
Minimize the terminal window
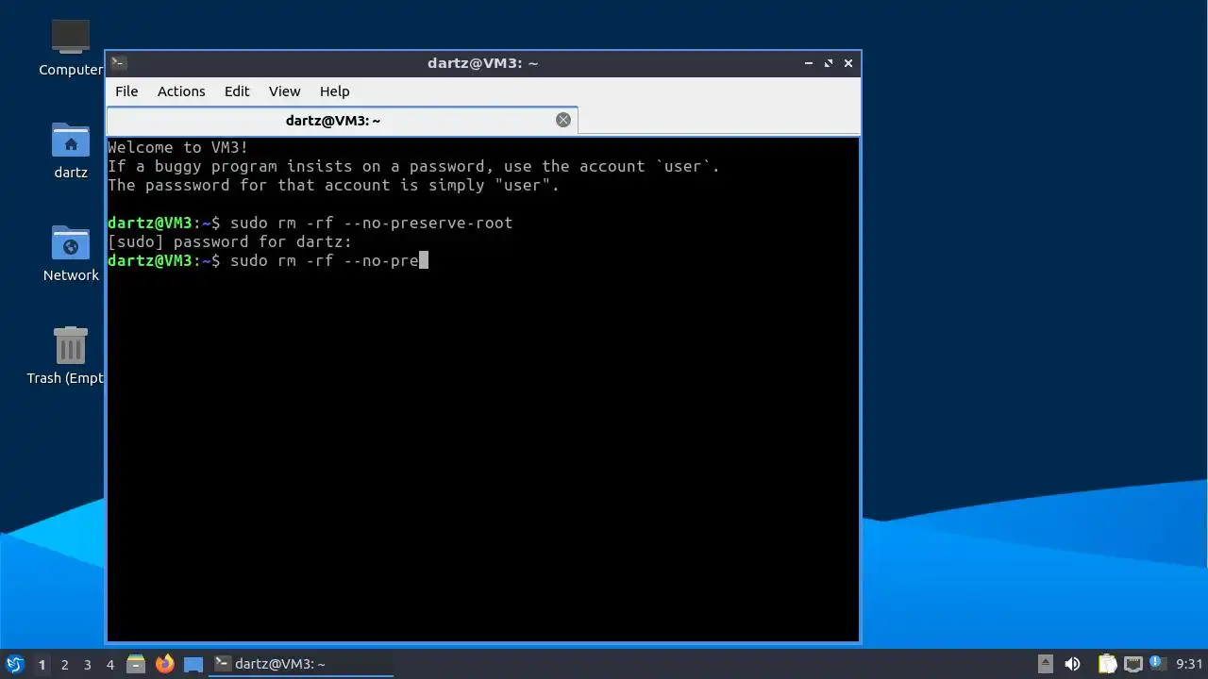tap(809, 63)
